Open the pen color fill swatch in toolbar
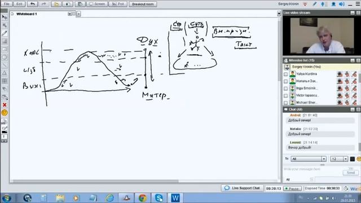The image size is (361, 203). [x=5, y=132]
